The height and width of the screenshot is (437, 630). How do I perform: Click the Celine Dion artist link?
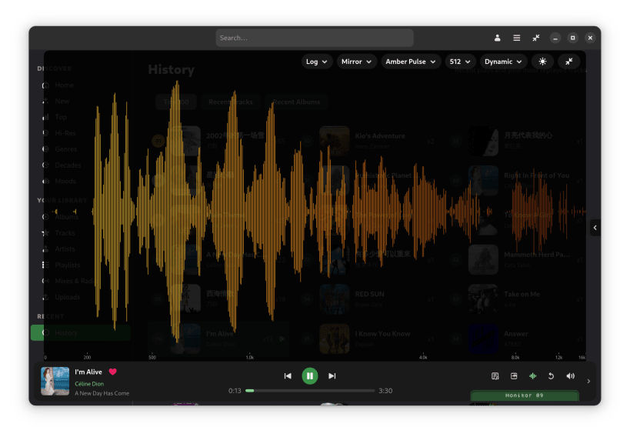(x=89, y=384)
